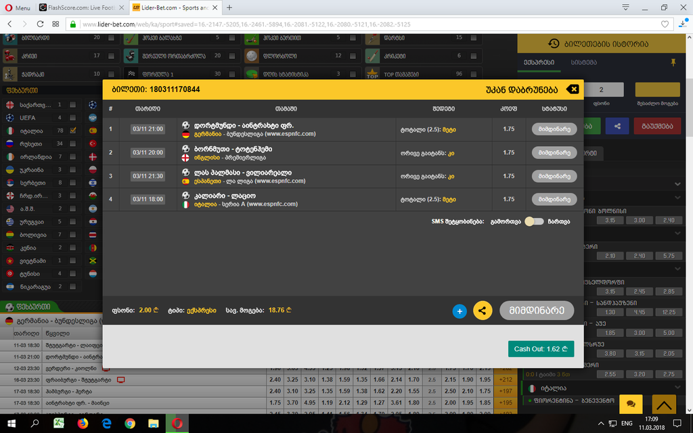Click the Germany flag in the დორტმუნდი ticket row
This screenshot has height=433, width=693.
pyautogui.click(x=185, y=134)
